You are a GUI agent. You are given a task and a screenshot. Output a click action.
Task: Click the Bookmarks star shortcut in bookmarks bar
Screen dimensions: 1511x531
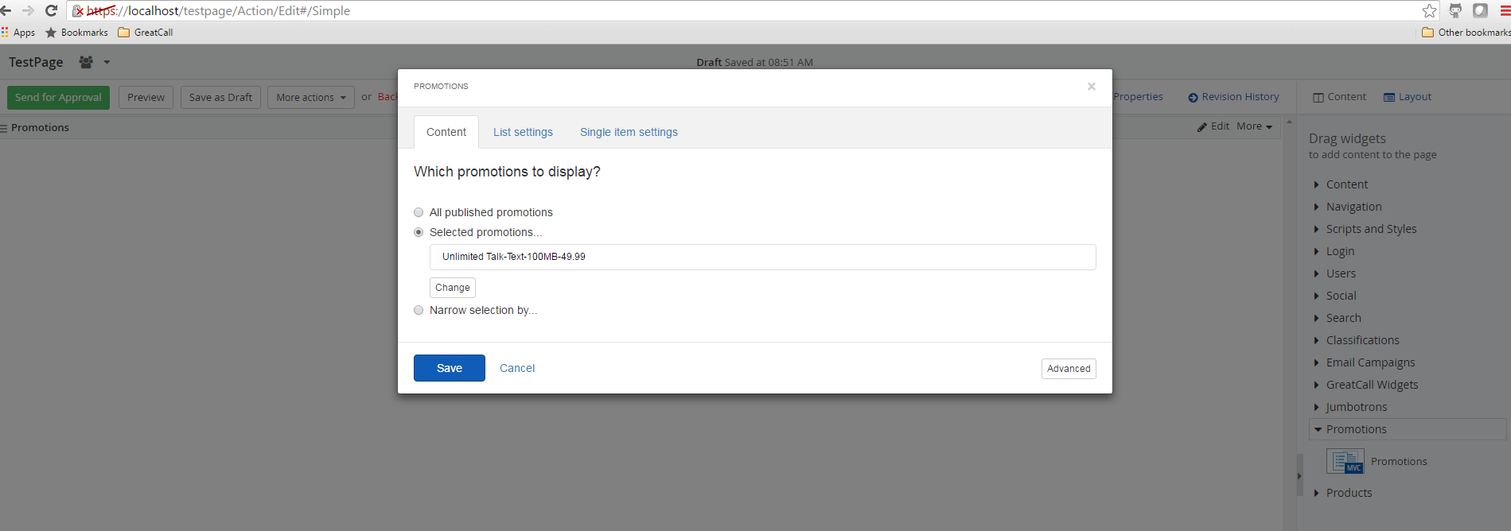click(x=76, y=33)
